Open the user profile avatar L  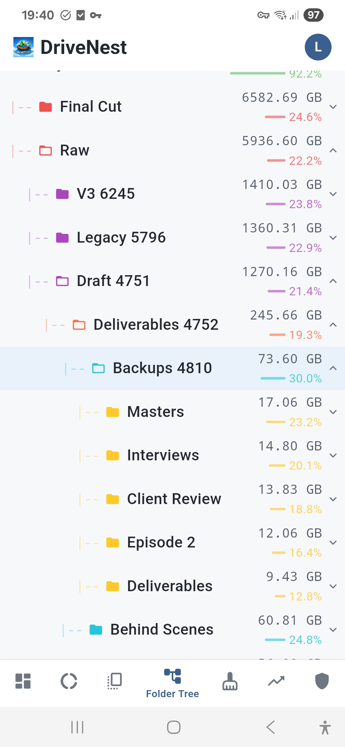click(x=318, y=47)
